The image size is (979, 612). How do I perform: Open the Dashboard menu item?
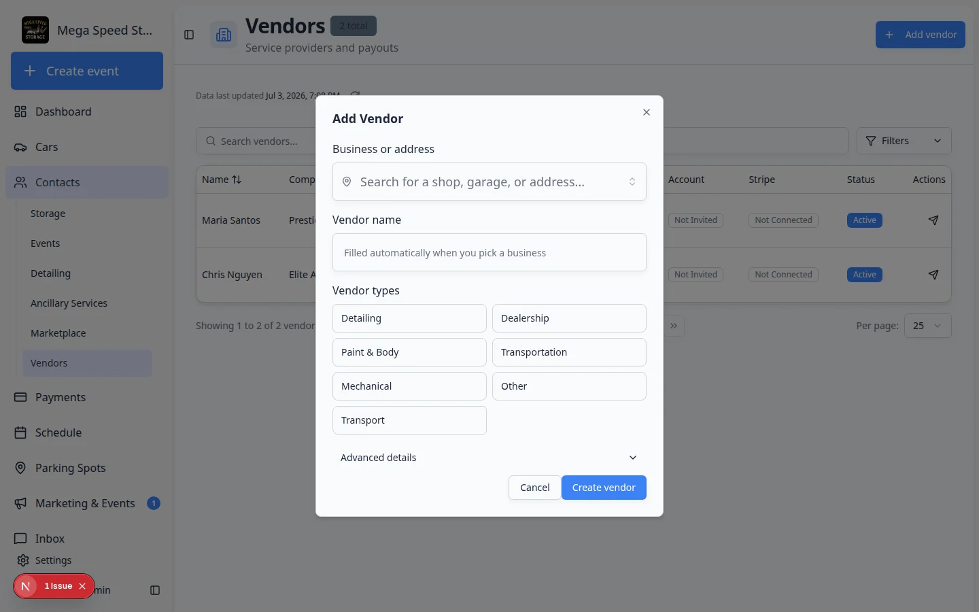87,112
